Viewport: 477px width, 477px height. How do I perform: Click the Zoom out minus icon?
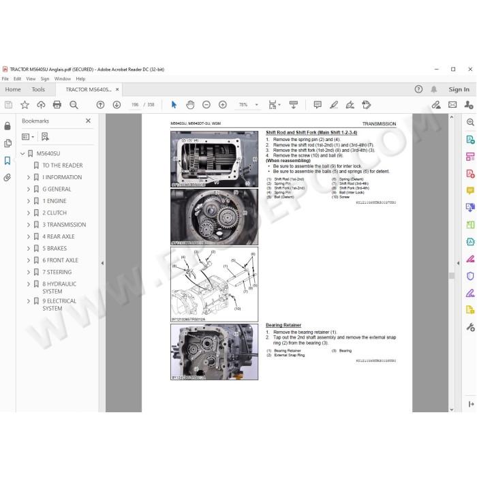coord(206,105)
